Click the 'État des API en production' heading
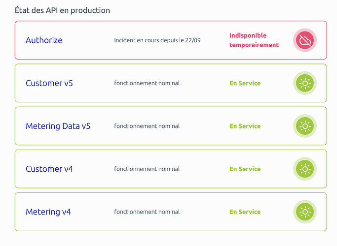This screenshot has width=337, height=246. pyautogui.click(x=63, y=10)
